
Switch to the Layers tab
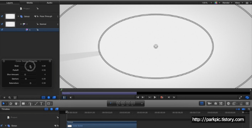tap(10, 3)
